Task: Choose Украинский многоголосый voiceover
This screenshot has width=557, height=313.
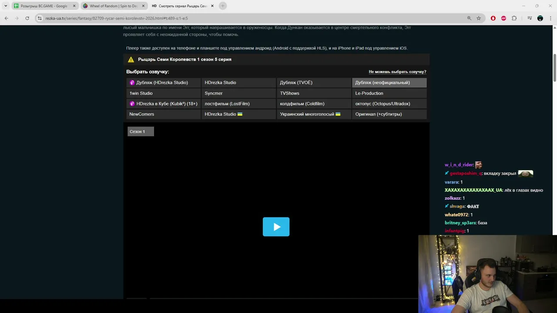Action: click(314, 114)
